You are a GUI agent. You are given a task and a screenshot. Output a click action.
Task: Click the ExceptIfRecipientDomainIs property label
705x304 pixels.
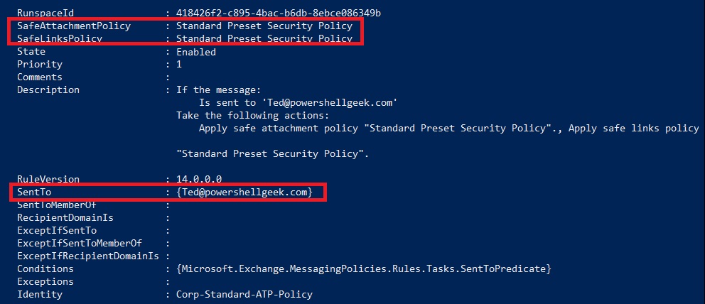(88, 256)
